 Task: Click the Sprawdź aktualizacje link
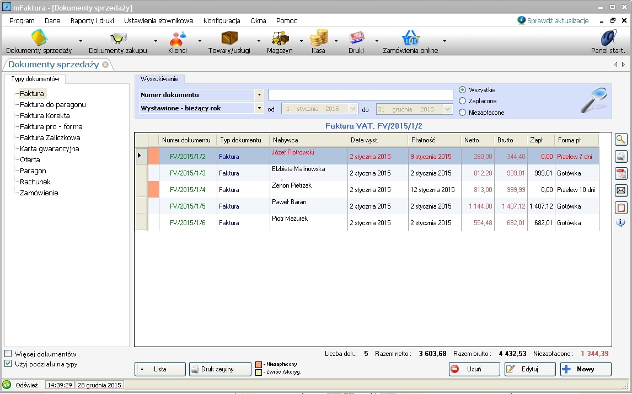[557, 20]
